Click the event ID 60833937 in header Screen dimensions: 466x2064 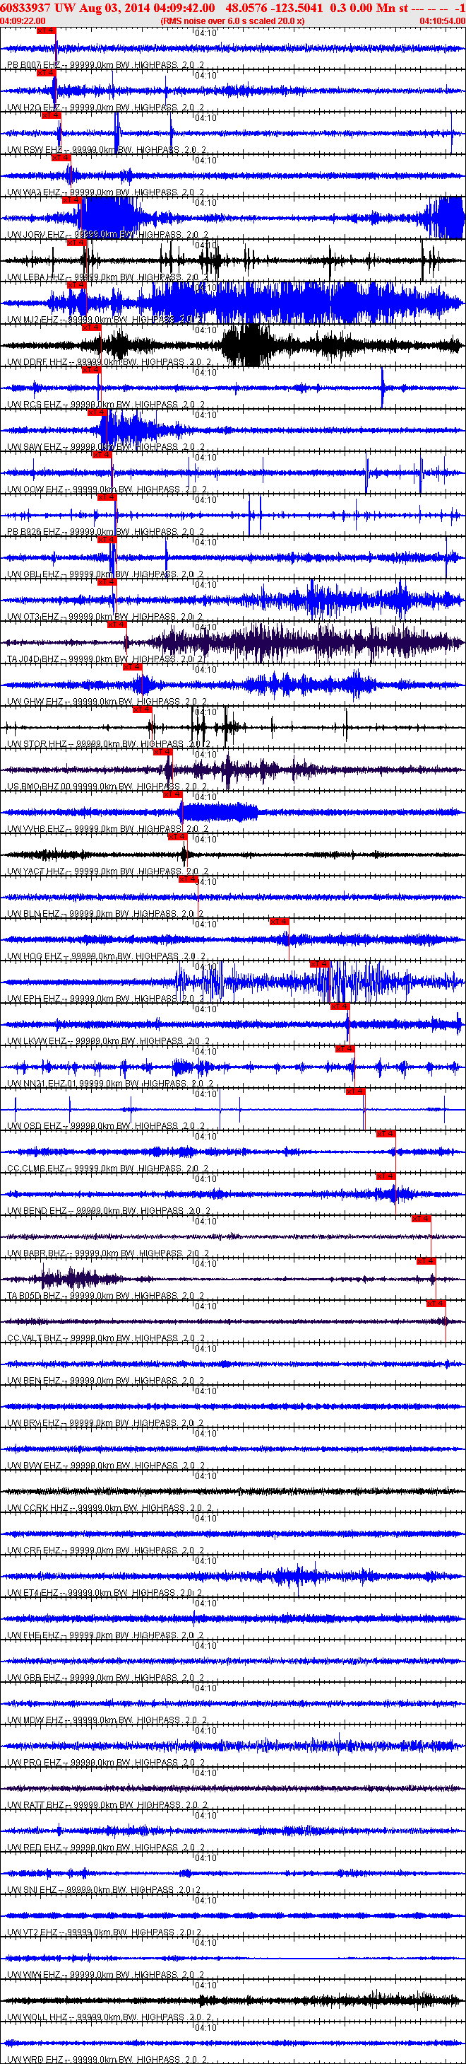[x=25, y=8]
